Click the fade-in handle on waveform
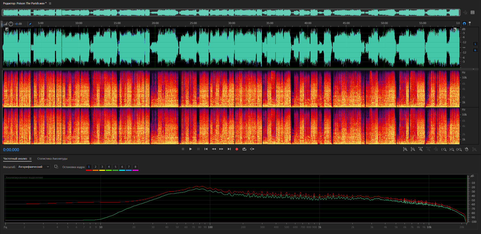The image size is (481, 234). coord(7,29)
